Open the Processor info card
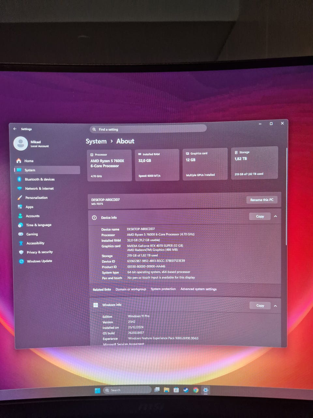The image size is (313, 418). 110,165
